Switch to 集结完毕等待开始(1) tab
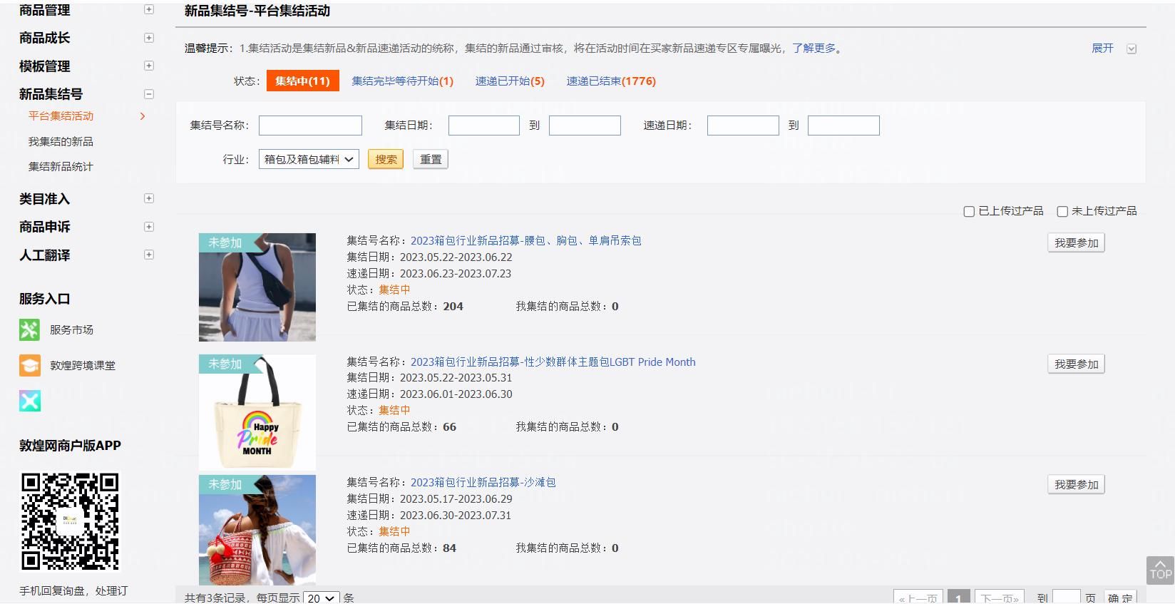The width and height of the screenshot is (1175, 604). coord(402,81)
